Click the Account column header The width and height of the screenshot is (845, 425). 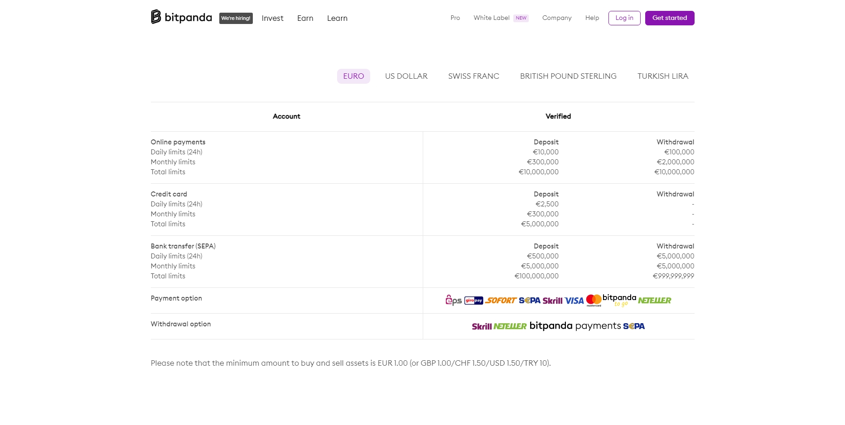pyautogui.click(x=286, y=116)
